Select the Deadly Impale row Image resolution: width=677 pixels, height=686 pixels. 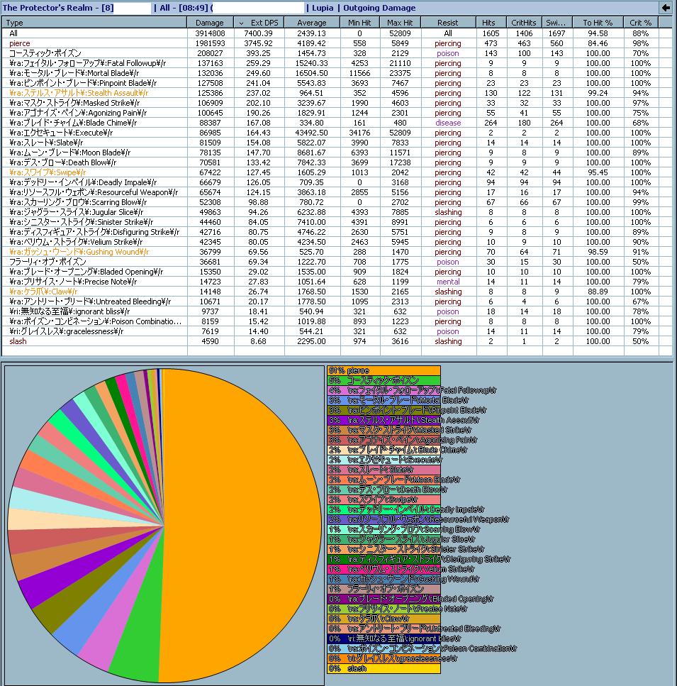click(337, 182)
